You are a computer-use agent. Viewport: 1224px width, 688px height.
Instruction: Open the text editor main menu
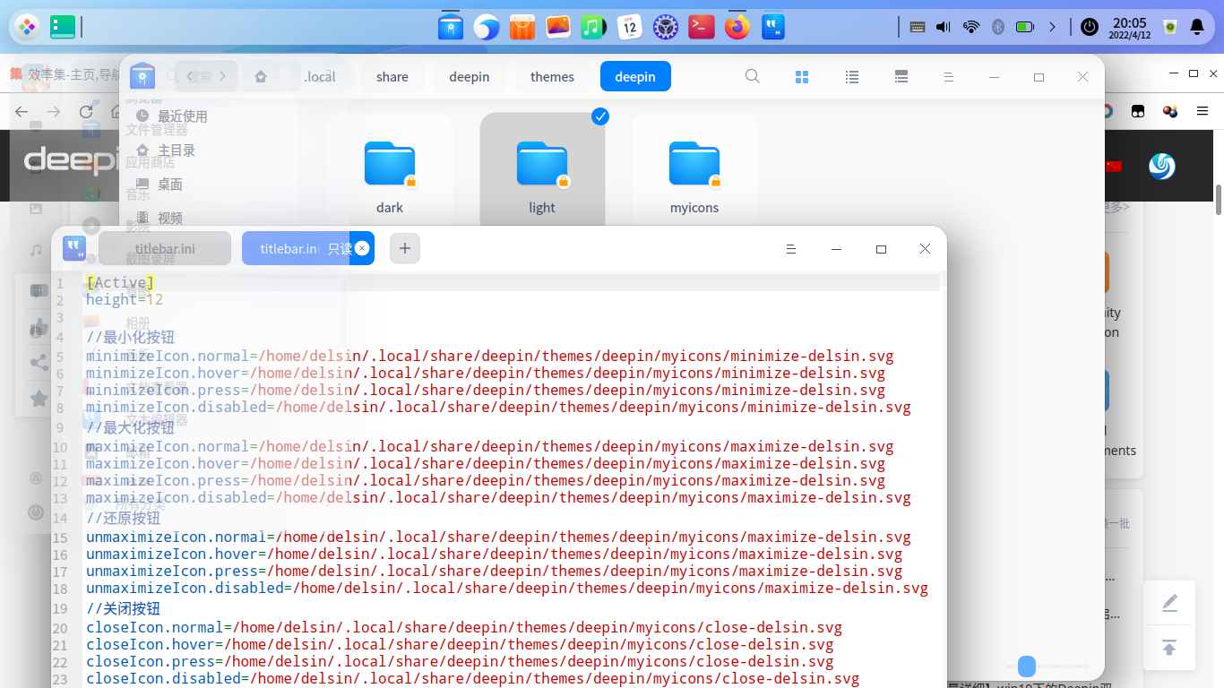point(791,249)
